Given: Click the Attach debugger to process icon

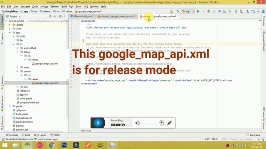Looking at the screenshot, I should pos(224,11).
